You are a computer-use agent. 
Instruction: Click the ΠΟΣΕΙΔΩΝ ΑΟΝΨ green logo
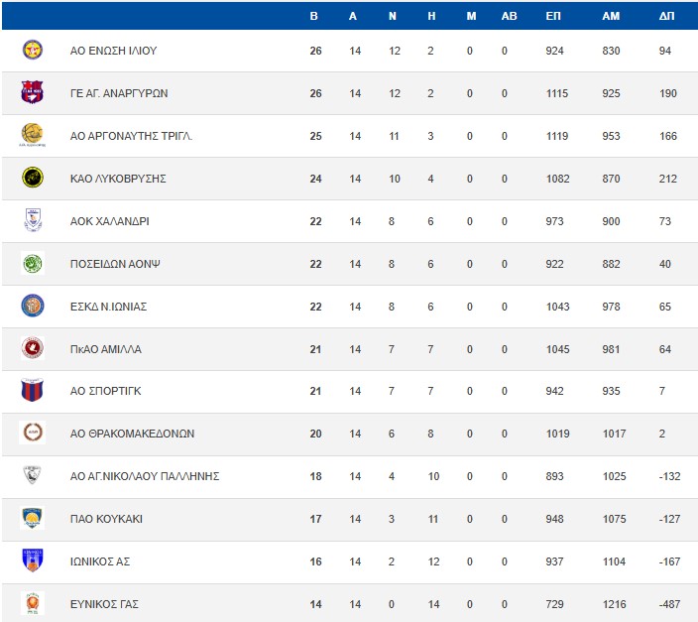tap(33, 263)
